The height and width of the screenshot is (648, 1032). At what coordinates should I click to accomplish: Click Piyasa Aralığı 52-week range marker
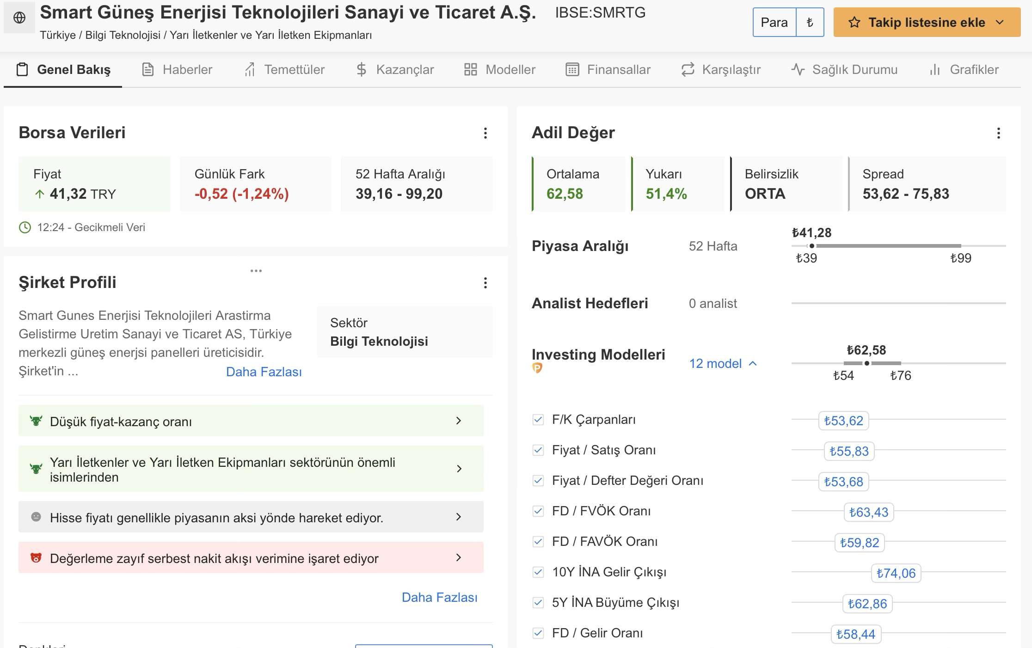pyautogui.click(x=812, y=246)
